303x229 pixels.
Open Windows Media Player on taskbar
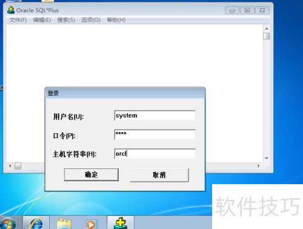click(x=92, y=224)
